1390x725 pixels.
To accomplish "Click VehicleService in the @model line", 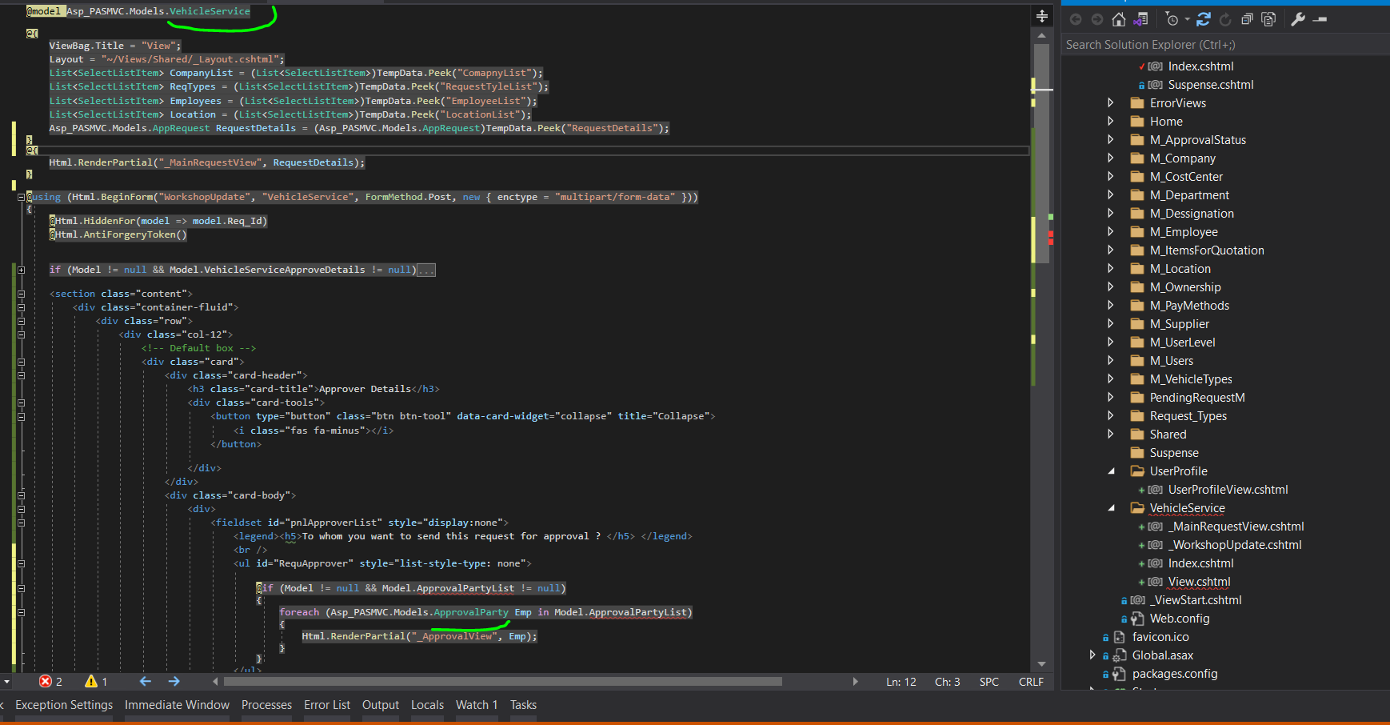I will pyautogui.click(x=210, y=11).
